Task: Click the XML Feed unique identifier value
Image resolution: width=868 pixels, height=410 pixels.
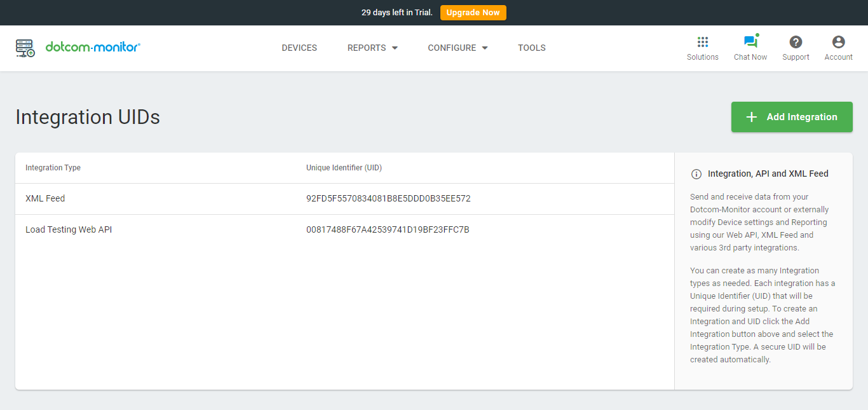Action: click(388, 198)
